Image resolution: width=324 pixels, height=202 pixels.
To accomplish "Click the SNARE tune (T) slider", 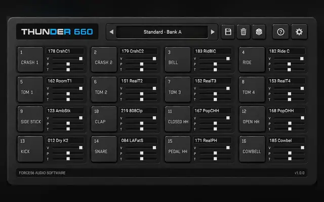I will coord(141,159).
